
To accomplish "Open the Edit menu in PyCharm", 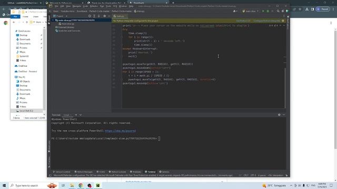I will pyautogui.click(x=62, y=6).
